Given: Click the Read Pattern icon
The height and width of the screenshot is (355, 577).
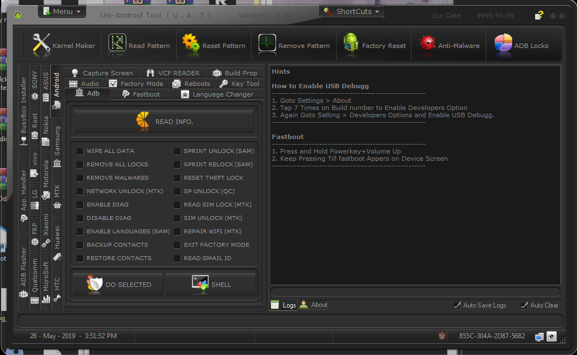Looking at the screenshot, I should point(117,43).
